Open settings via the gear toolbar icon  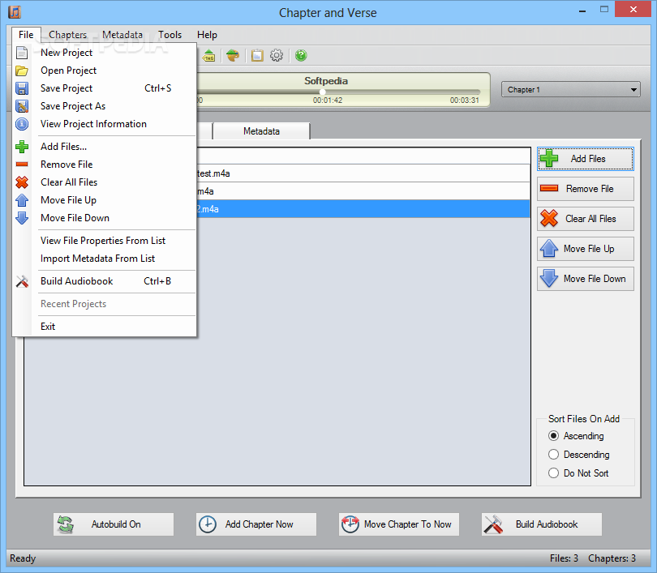pos(277,55)
